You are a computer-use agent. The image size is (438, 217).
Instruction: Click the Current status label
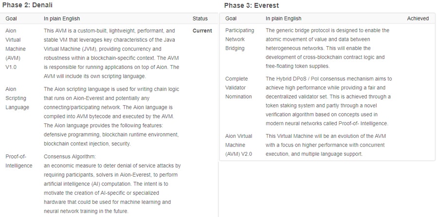click(x=202, y=31)
